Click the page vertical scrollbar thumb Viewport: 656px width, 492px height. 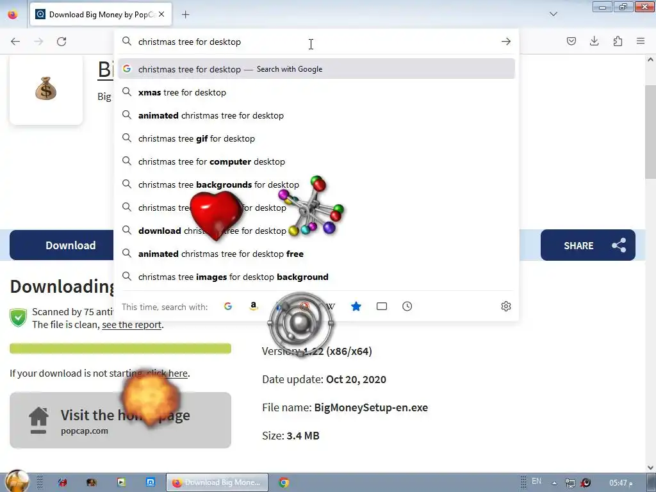coord(650,132)
